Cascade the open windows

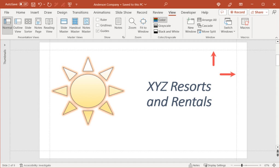point(205,26)
